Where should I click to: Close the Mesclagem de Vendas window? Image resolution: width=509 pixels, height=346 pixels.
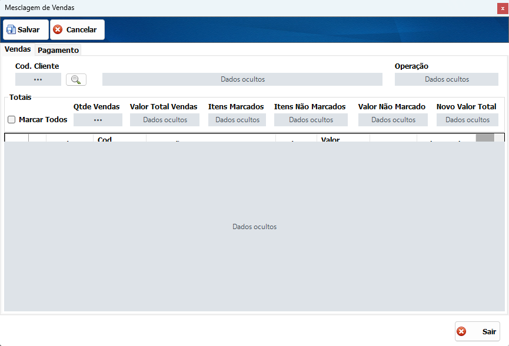click(503, 8)
